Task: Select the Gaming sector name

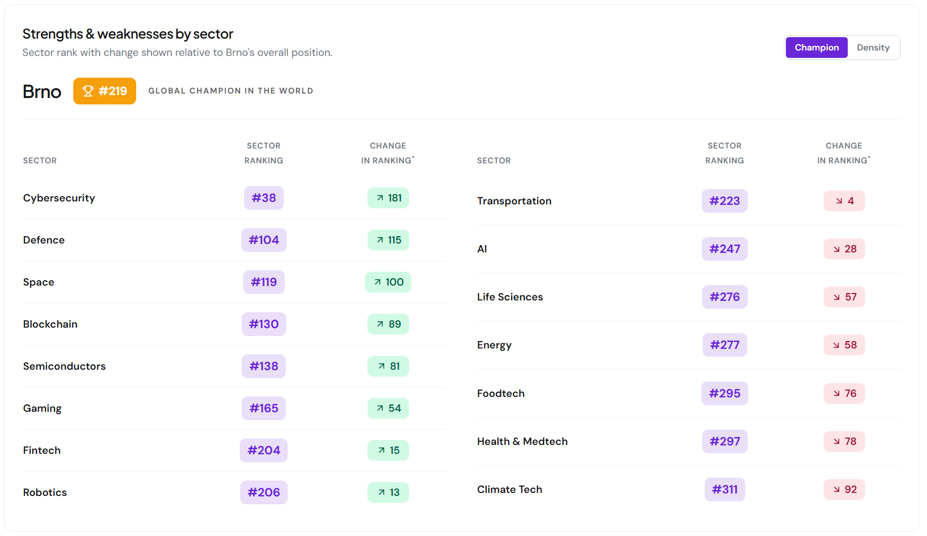Action: pos(43,408)
